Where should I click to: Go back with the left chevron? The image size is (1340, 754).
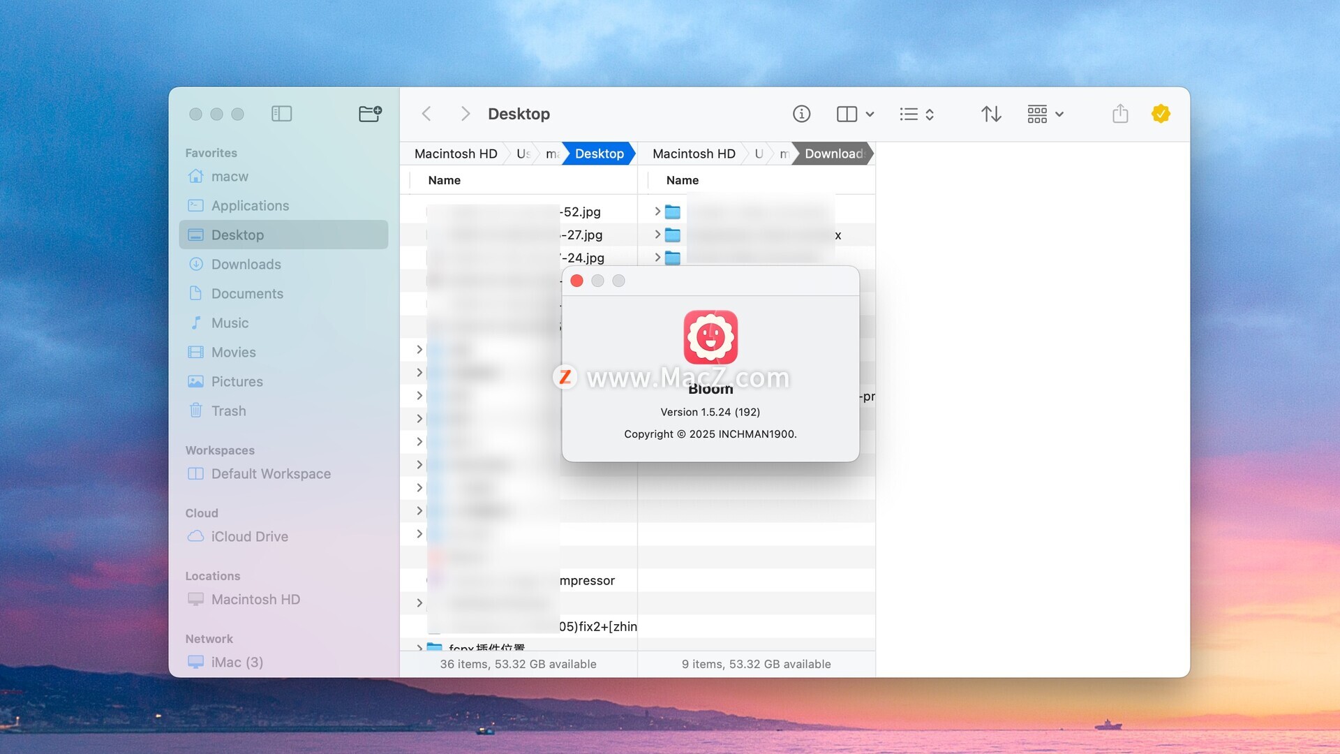click(426, 114)
